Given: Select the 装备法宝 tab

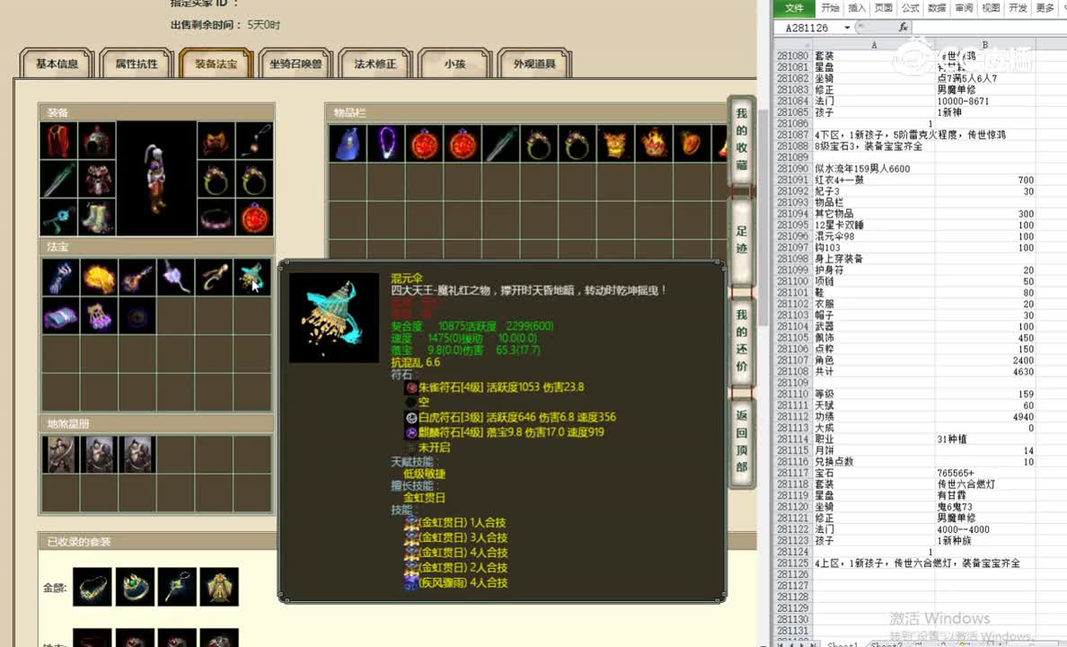Looking at the screenshot, I should point(216,63).
